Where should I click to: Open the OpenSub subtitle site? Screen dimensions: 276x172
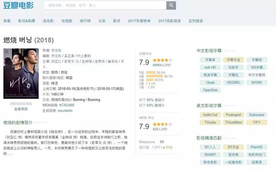[x=210, y=90]
